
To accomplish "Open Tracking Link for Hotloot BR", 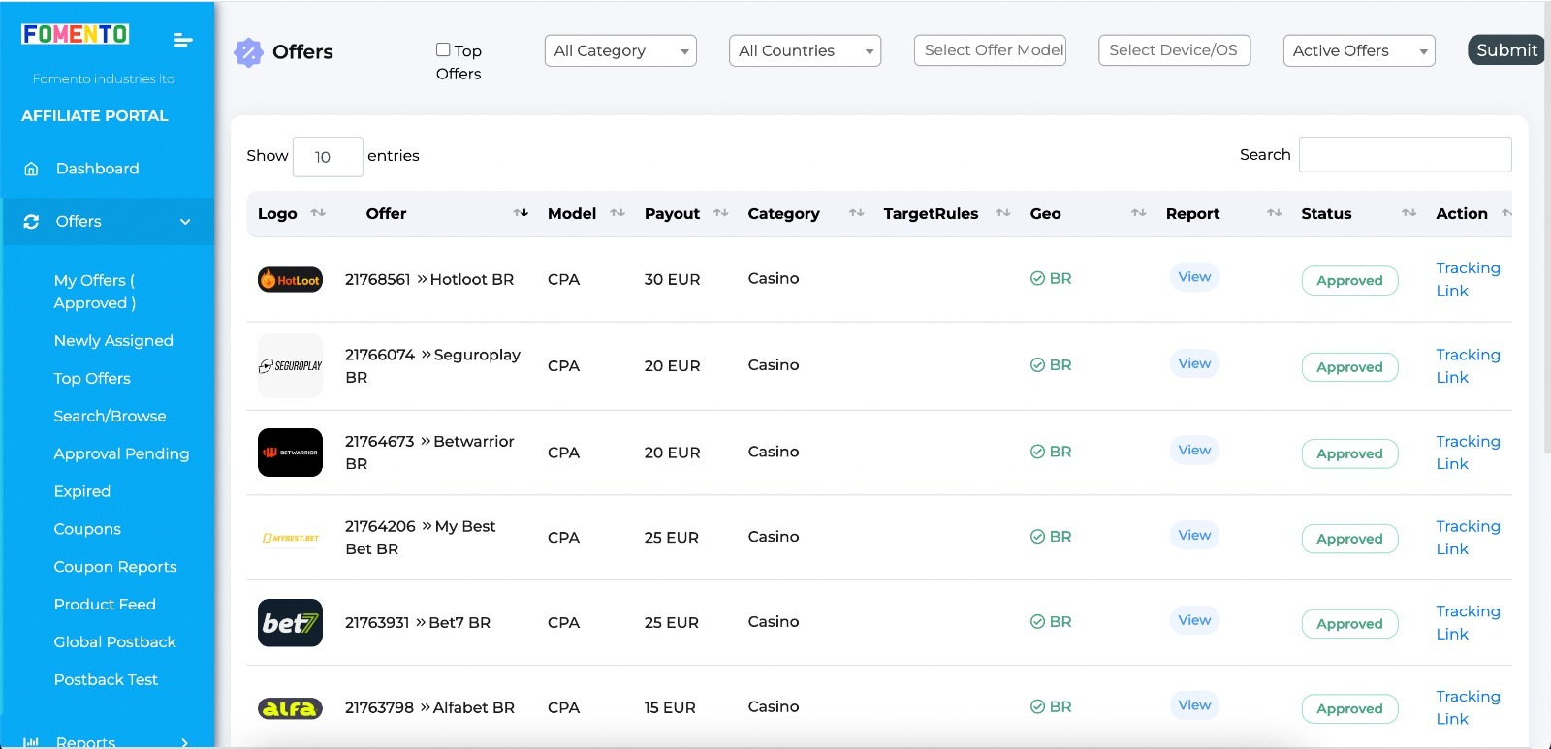I will [1467, 279].
